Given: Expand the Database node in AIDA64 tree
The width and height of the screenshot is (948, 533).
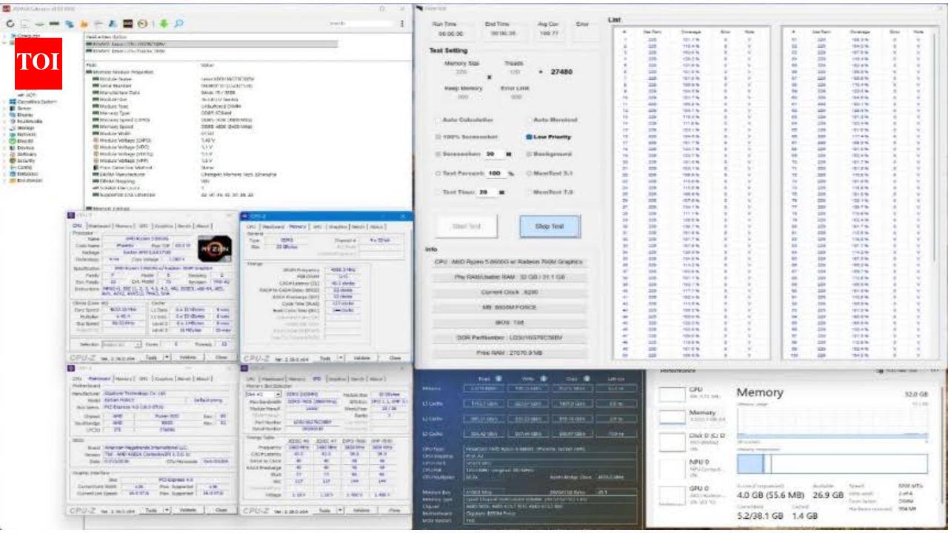Looking at the screenshot, I should (4, 173).
